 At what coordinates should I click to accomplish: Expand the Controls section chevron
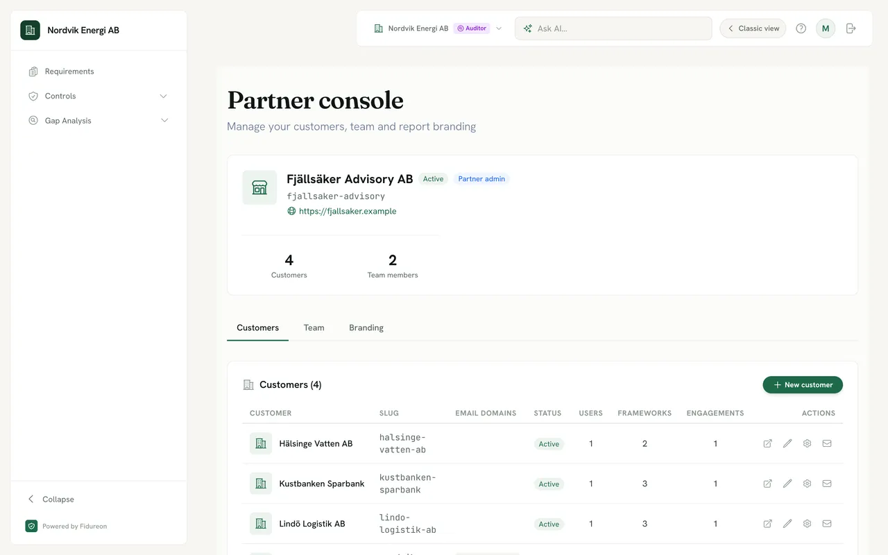point(164,96)
